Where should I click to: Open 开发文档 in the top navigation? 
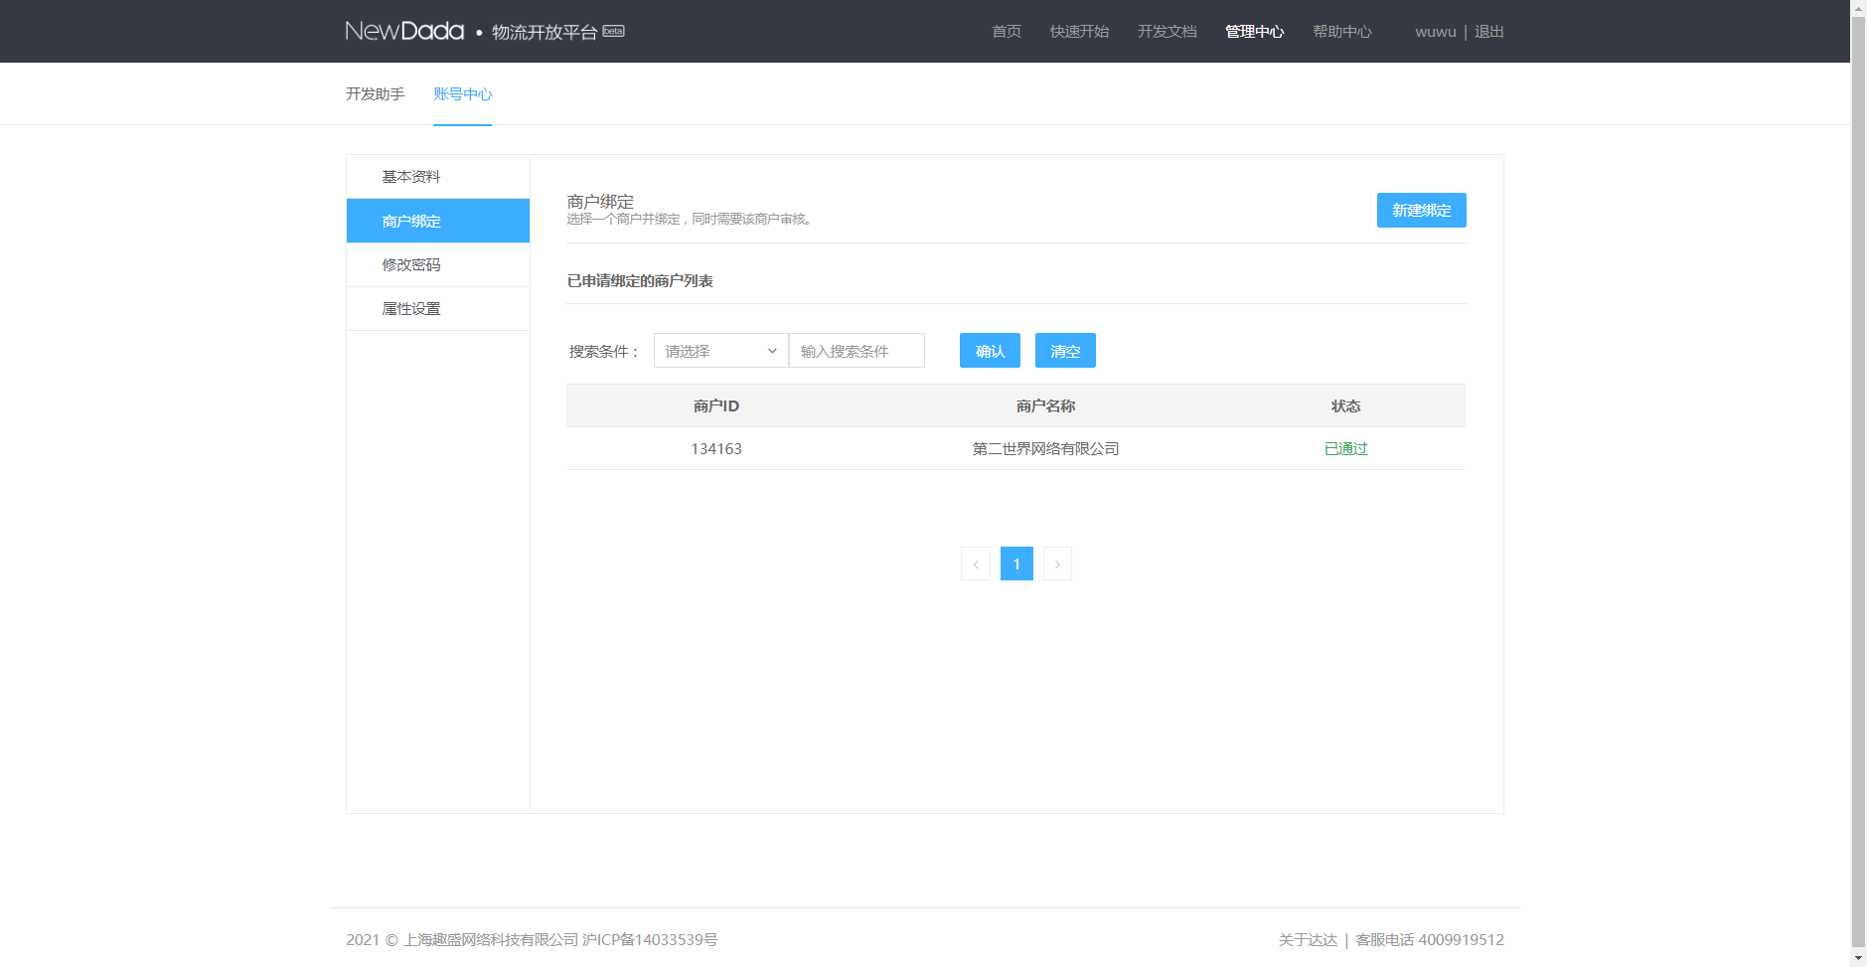(1167, 32)
